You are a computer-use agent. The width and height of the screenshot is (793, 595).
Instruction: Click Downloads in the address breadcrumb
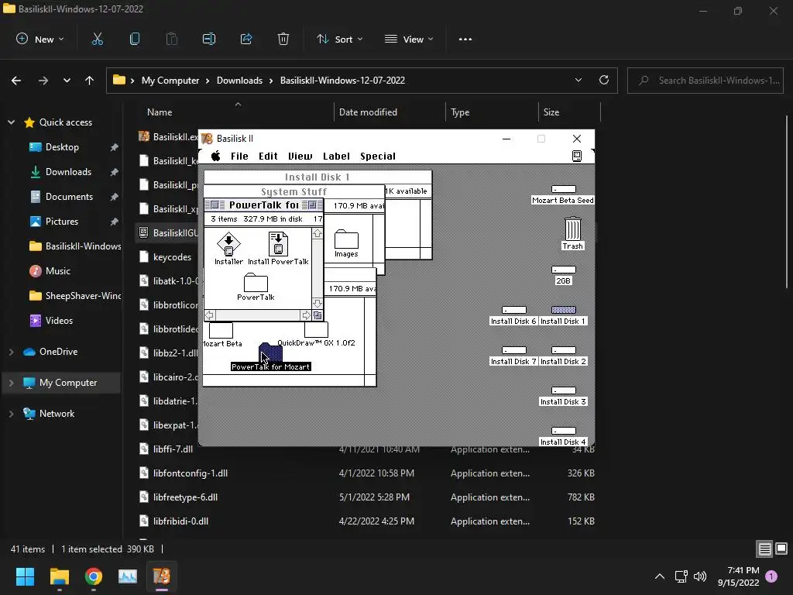pos(240,81)
